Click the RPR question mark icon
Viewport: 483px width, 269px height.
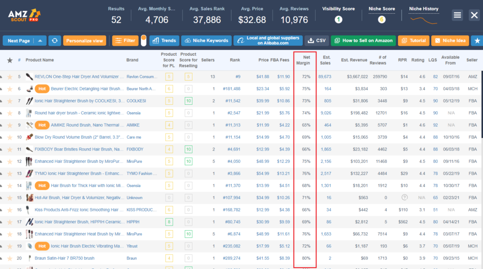click(403, 198)
